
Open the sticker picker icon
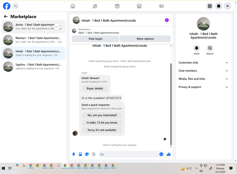pos(87,154)
